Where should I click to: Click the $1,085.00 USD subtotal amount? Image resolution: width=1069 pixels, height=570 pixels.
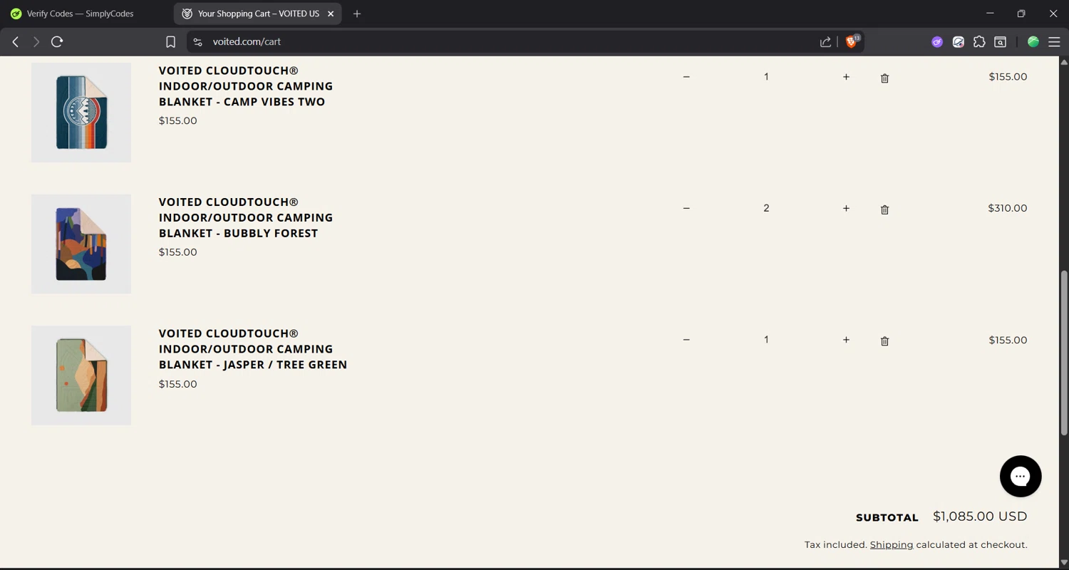(x=980, y=517)
